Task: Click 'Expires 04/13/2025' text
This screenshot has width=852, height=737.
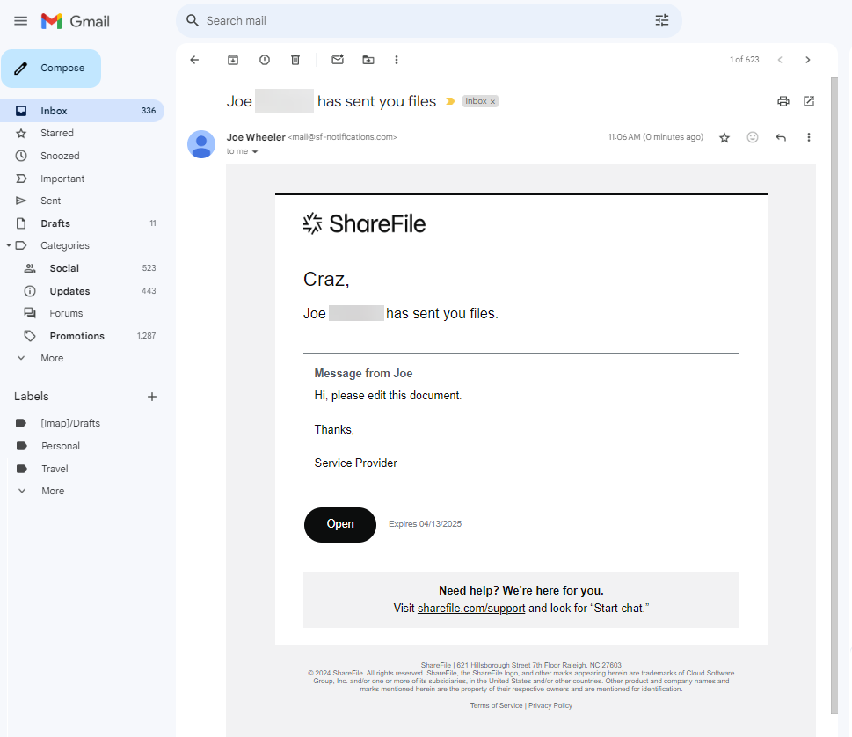Action: (x=425, y=524)
